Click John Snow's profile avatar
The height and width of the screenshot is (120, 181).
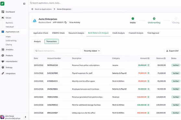2,117
